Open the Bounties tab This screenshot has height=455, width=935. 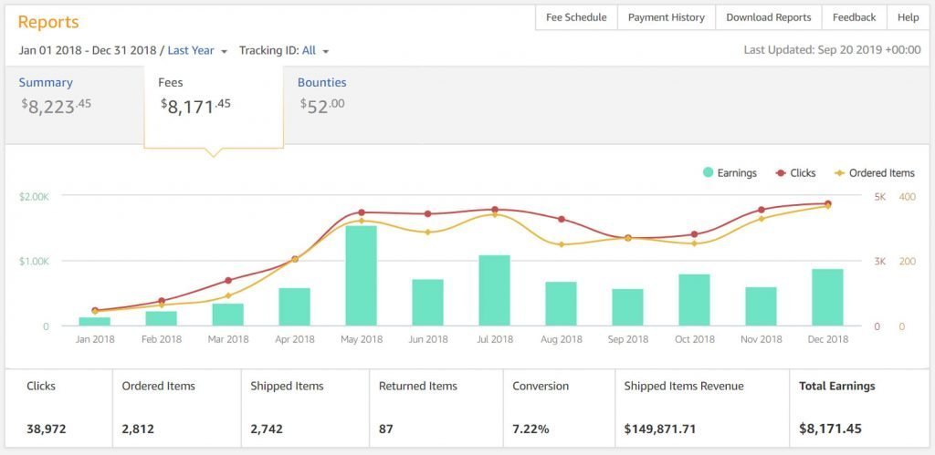[x=321, y=83]
